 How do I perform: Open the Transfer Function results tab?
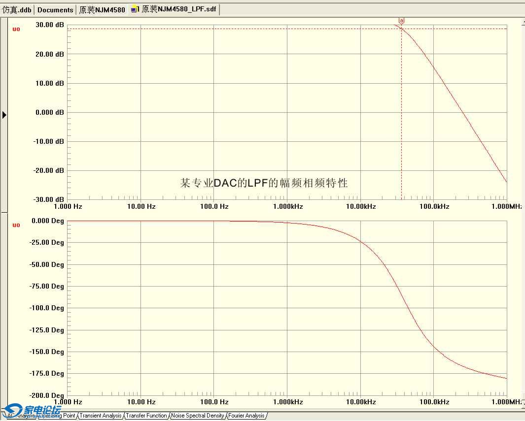pyautogui.click(x=146, y=416)
